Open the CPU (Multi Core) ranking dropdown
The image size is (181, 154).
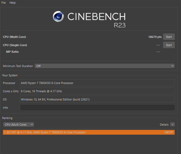18,125
